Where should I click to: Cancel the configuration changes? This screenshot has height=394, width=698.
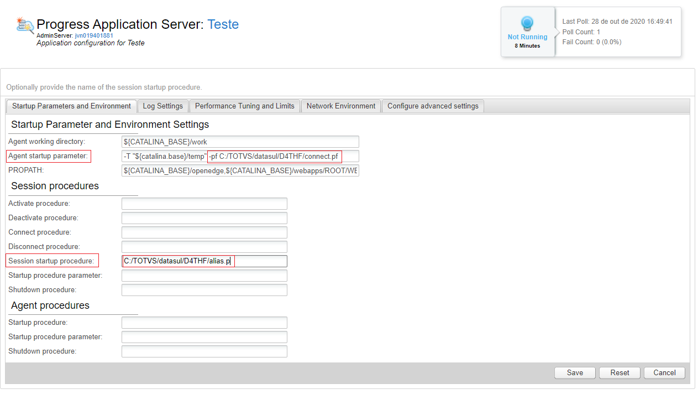664,372
